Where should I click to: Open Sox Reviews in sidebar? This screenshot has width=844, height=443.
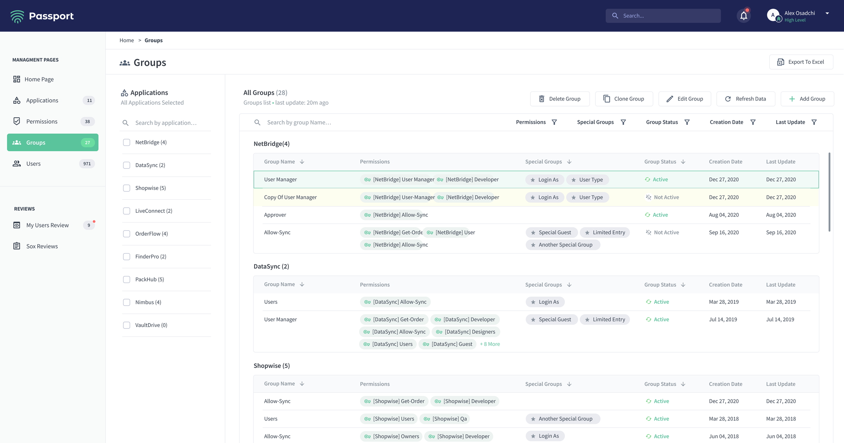(x=53, y=246)
